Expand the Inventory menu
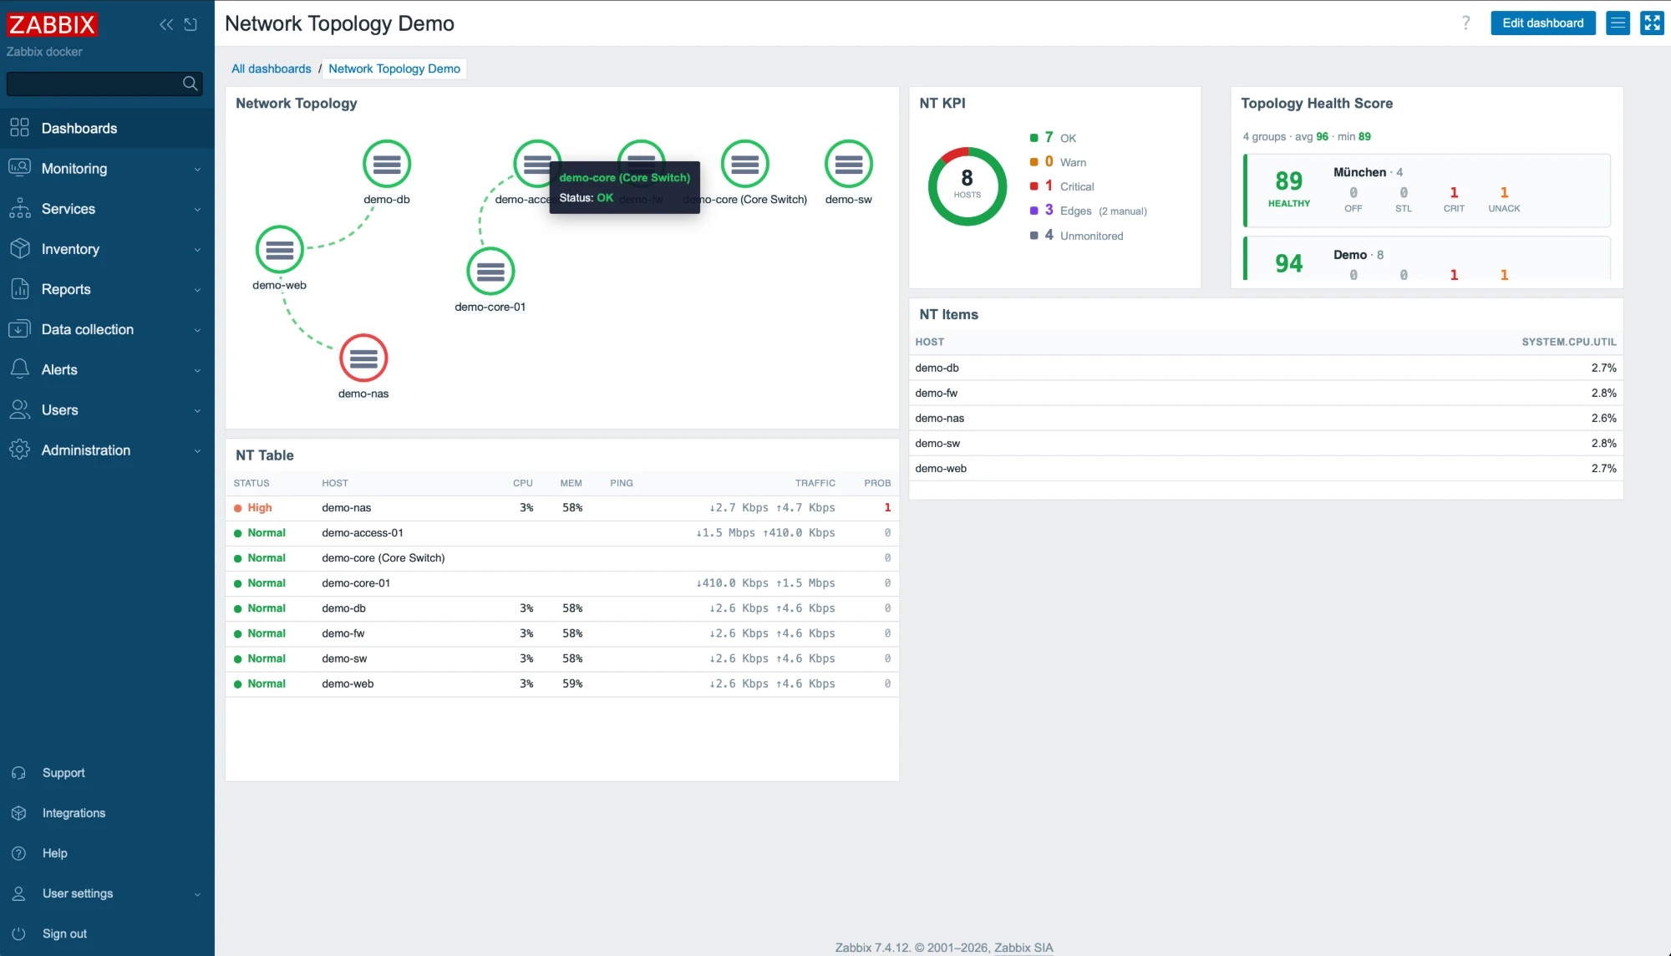The width and height of the screenshot is (1671, 956). [107, 249]
